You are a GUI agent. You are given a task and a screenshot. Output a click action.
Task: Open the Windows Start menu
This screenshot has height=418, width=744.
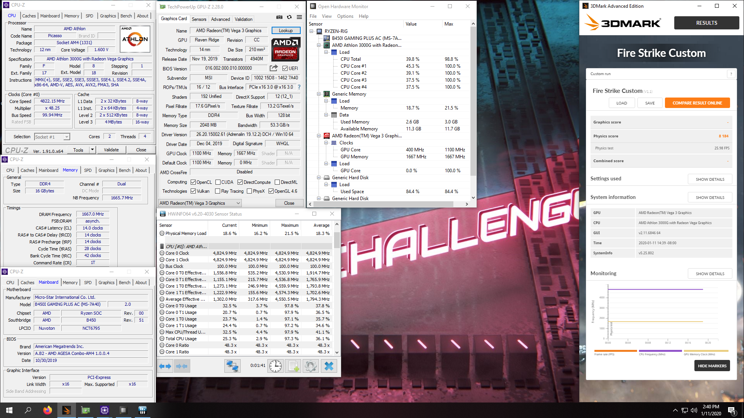(x=9, y=410)
